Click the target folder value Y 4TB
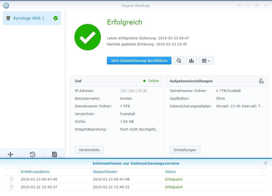This screenshot has height=196, width=272. [125, 106]
